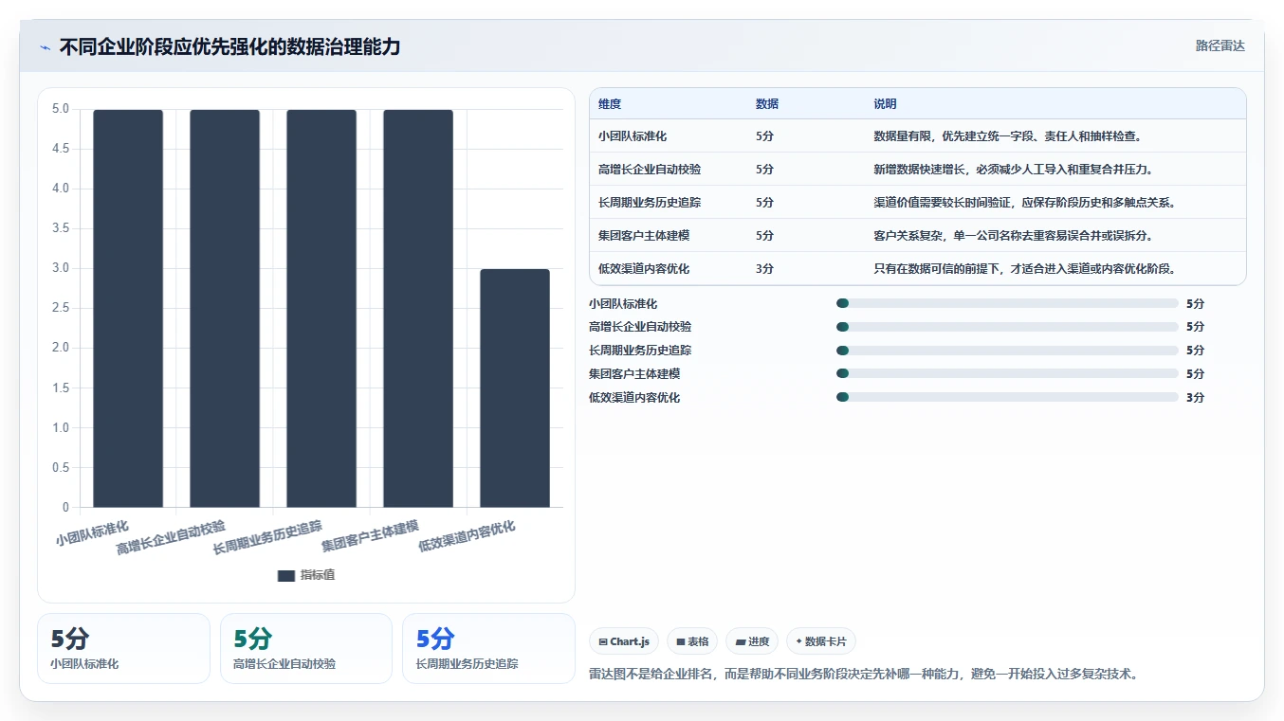Click the chart bar for 小团队标准化
Screen dimensions: 1284x721
[x=128, y=309]
